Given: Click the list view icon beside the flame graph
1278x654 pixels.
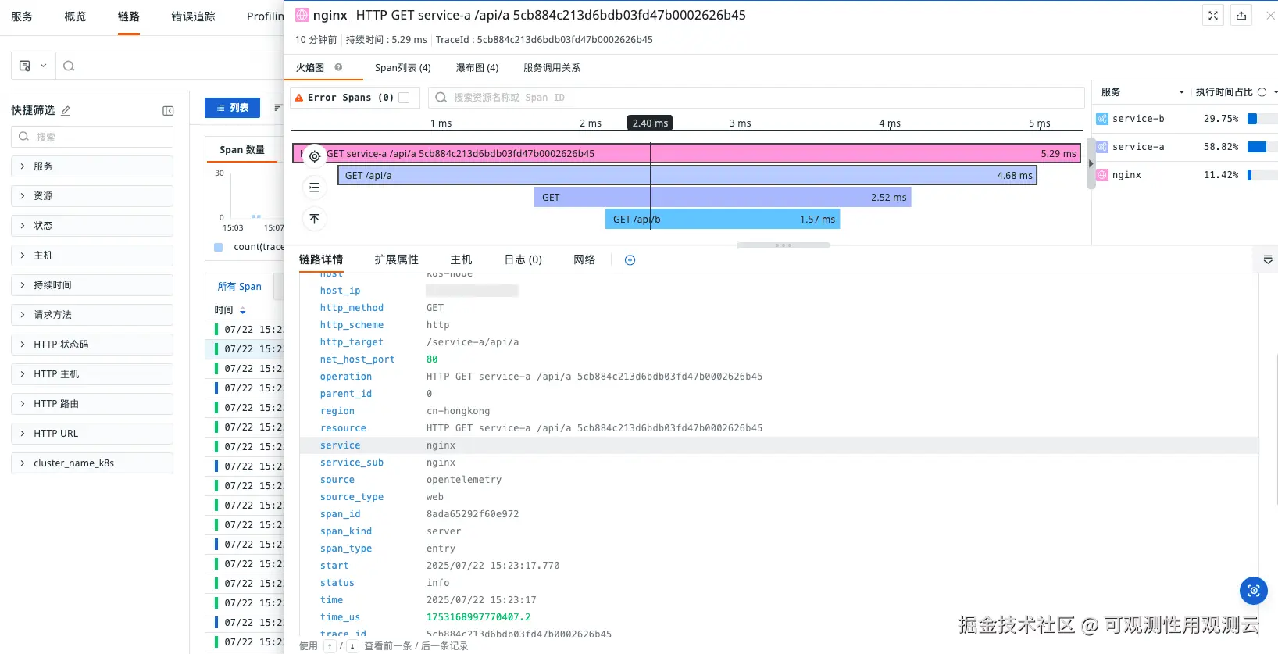Looking at the screenshot, I should point(314,188).
